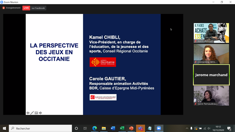Viewport: 235px width, 132px height.
Task: Open the volume speaker tray icon
Action: (209, 128)
